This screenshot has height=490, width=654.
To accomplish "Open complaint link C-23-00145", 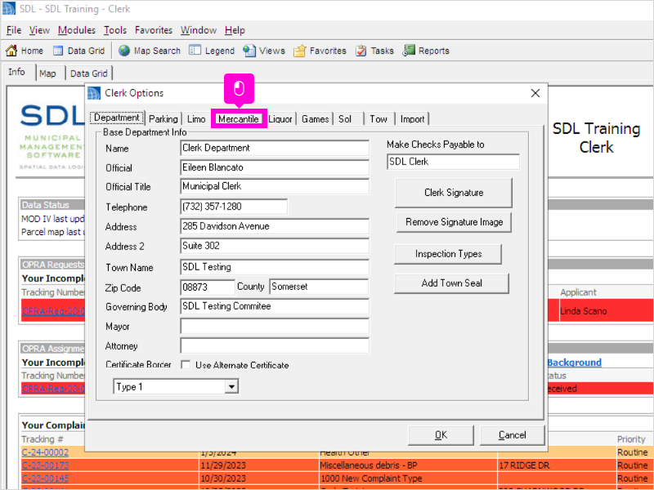I will pyautogui.click(x=45, y=479).
